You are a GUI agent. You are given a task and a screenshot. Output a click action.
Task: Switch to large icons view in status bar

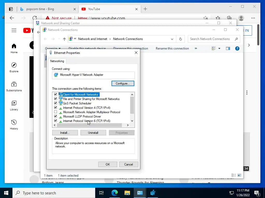239,175
